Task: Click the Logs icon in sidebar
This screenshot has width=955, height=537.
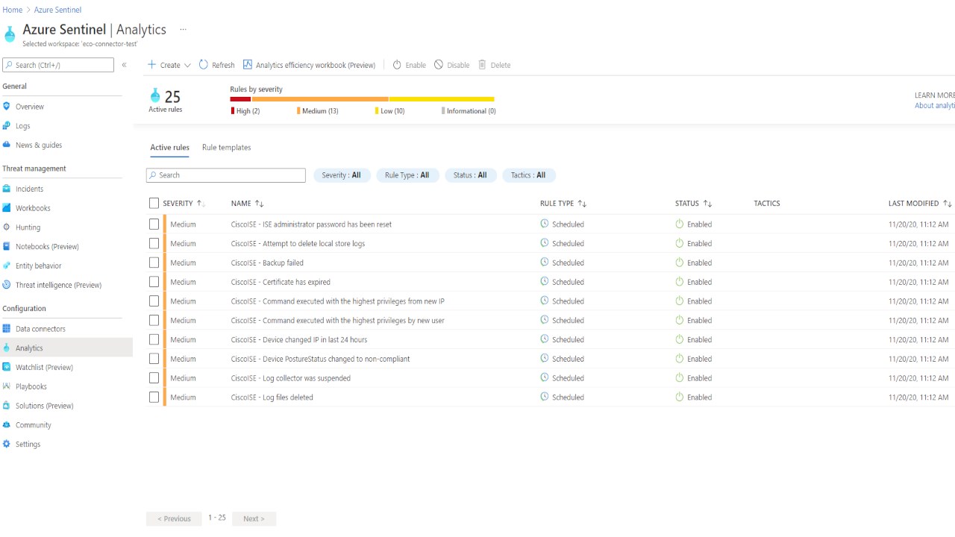Action: pos(7,126)
